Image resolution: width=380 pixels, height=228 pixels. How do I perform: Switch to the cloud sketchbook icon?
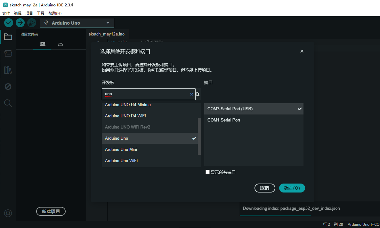coord(60,44)
